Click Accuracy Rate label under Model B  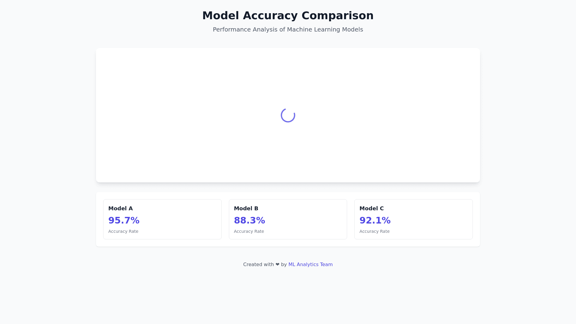coord(249,231)
